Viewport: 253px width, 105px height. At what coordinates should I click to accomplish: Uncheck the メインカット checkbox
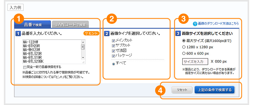coord(114,41)
